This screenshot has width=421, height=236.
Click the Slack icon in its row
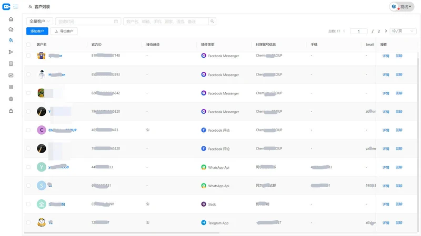click(x=204, y=204)
